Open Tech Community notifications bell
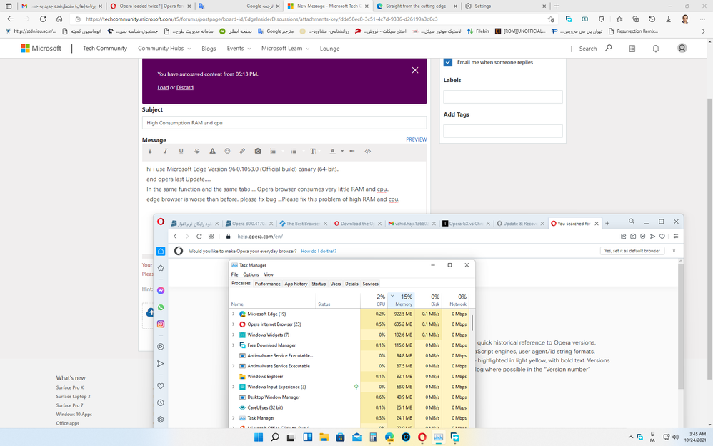Viewport: 713px width, 446px height. pyautogui.click(x=656, y=49)
